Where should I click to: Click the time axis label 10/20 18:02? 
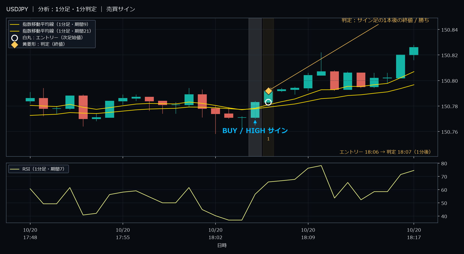coord(216,234)
